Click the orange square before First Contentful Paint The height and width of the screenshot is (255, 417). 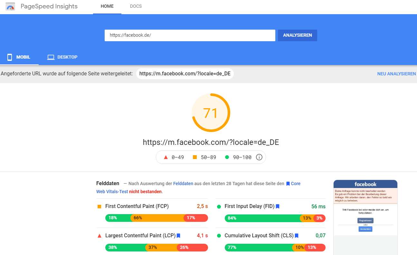tap(99, 206)
